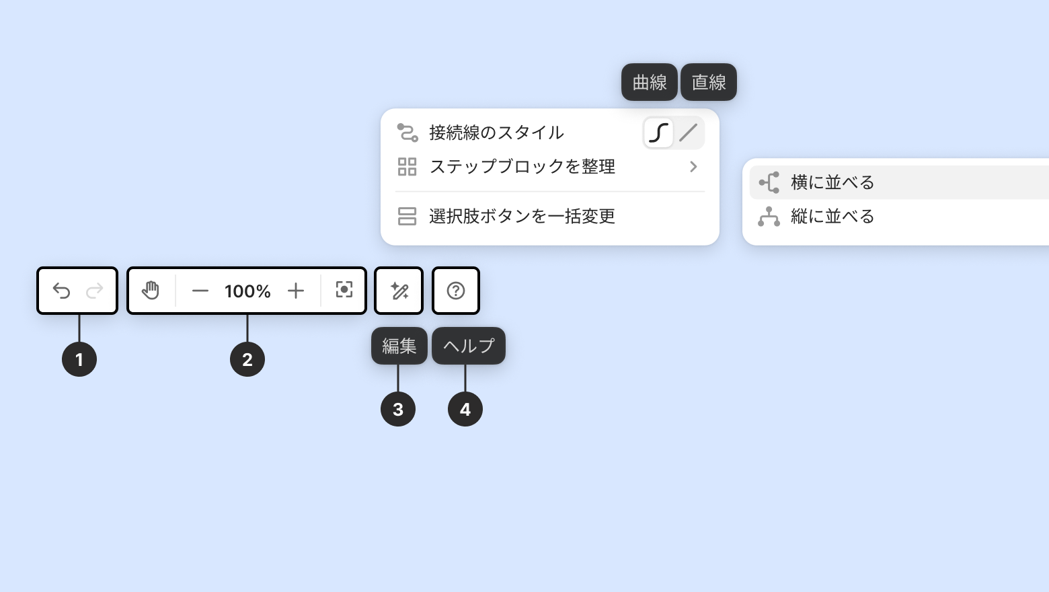Click the 接続線のスタイル row label
The image size is (1049, 592).
[496, 133]
